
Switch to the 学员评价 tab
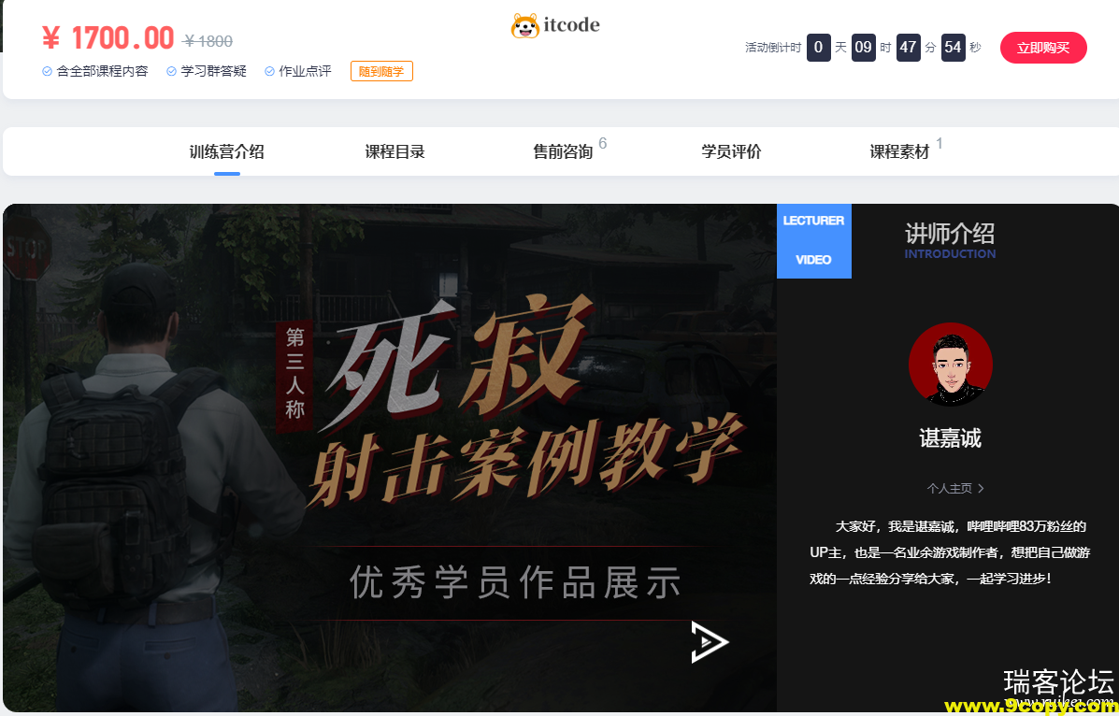pos(732,151)
